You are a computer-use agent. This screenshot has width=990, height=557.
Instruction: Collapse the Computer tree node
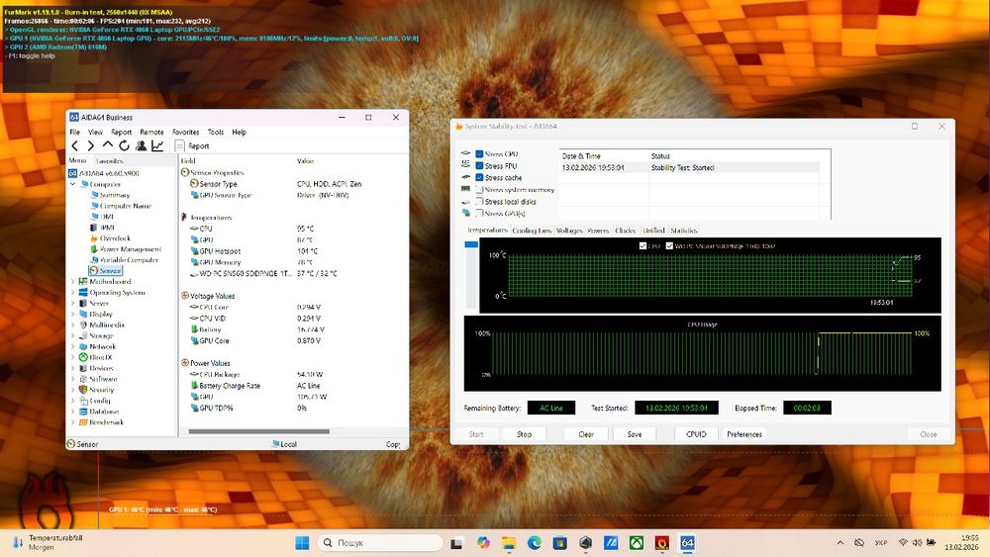(73, 184)
